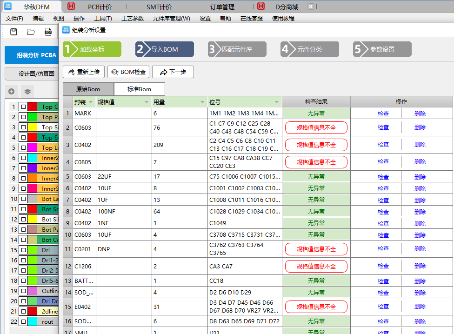This screenshot has height=334, width=454.
Task: Click 检查 for row 2 C0603
Action: coord(383,127)
